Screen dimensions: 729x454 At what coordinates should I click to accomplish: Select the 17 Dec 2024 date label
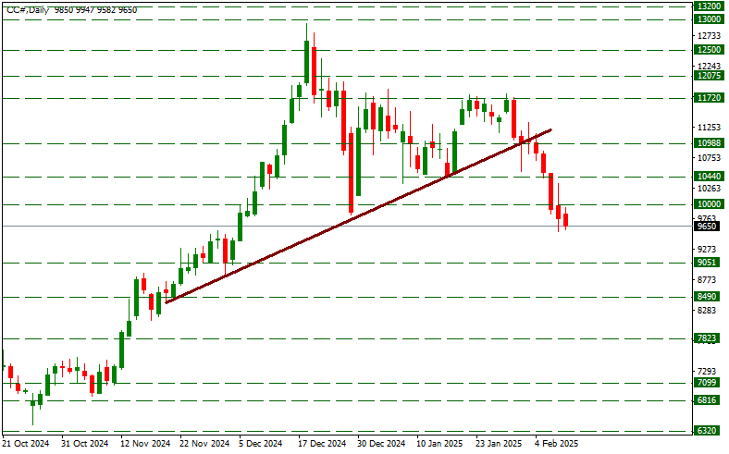[322, 444]
